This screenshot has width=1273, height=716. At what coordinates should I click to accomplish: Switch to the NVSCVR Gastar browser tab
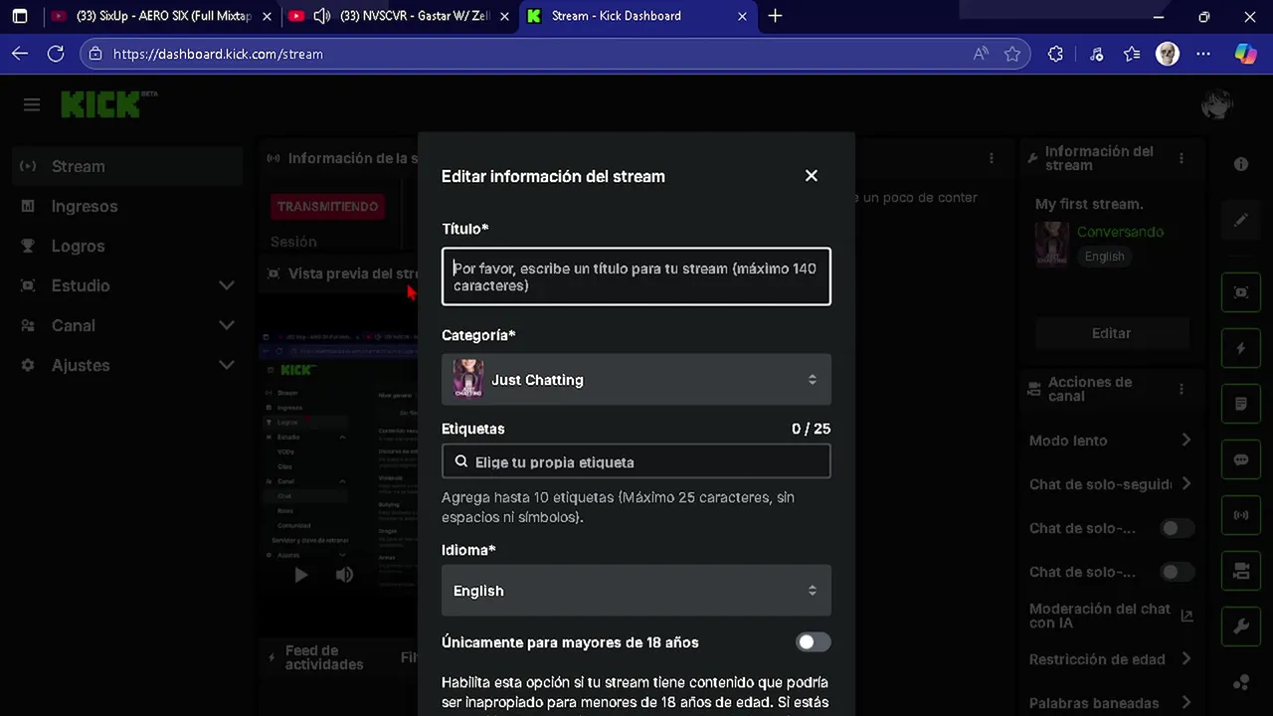coord(398,16)
